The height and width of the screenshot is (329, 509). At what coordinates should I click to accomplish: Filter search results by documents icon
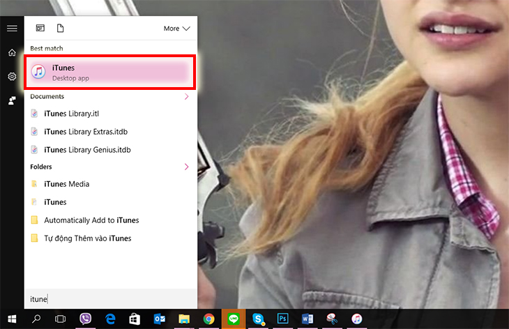click(x=61, y=28)
